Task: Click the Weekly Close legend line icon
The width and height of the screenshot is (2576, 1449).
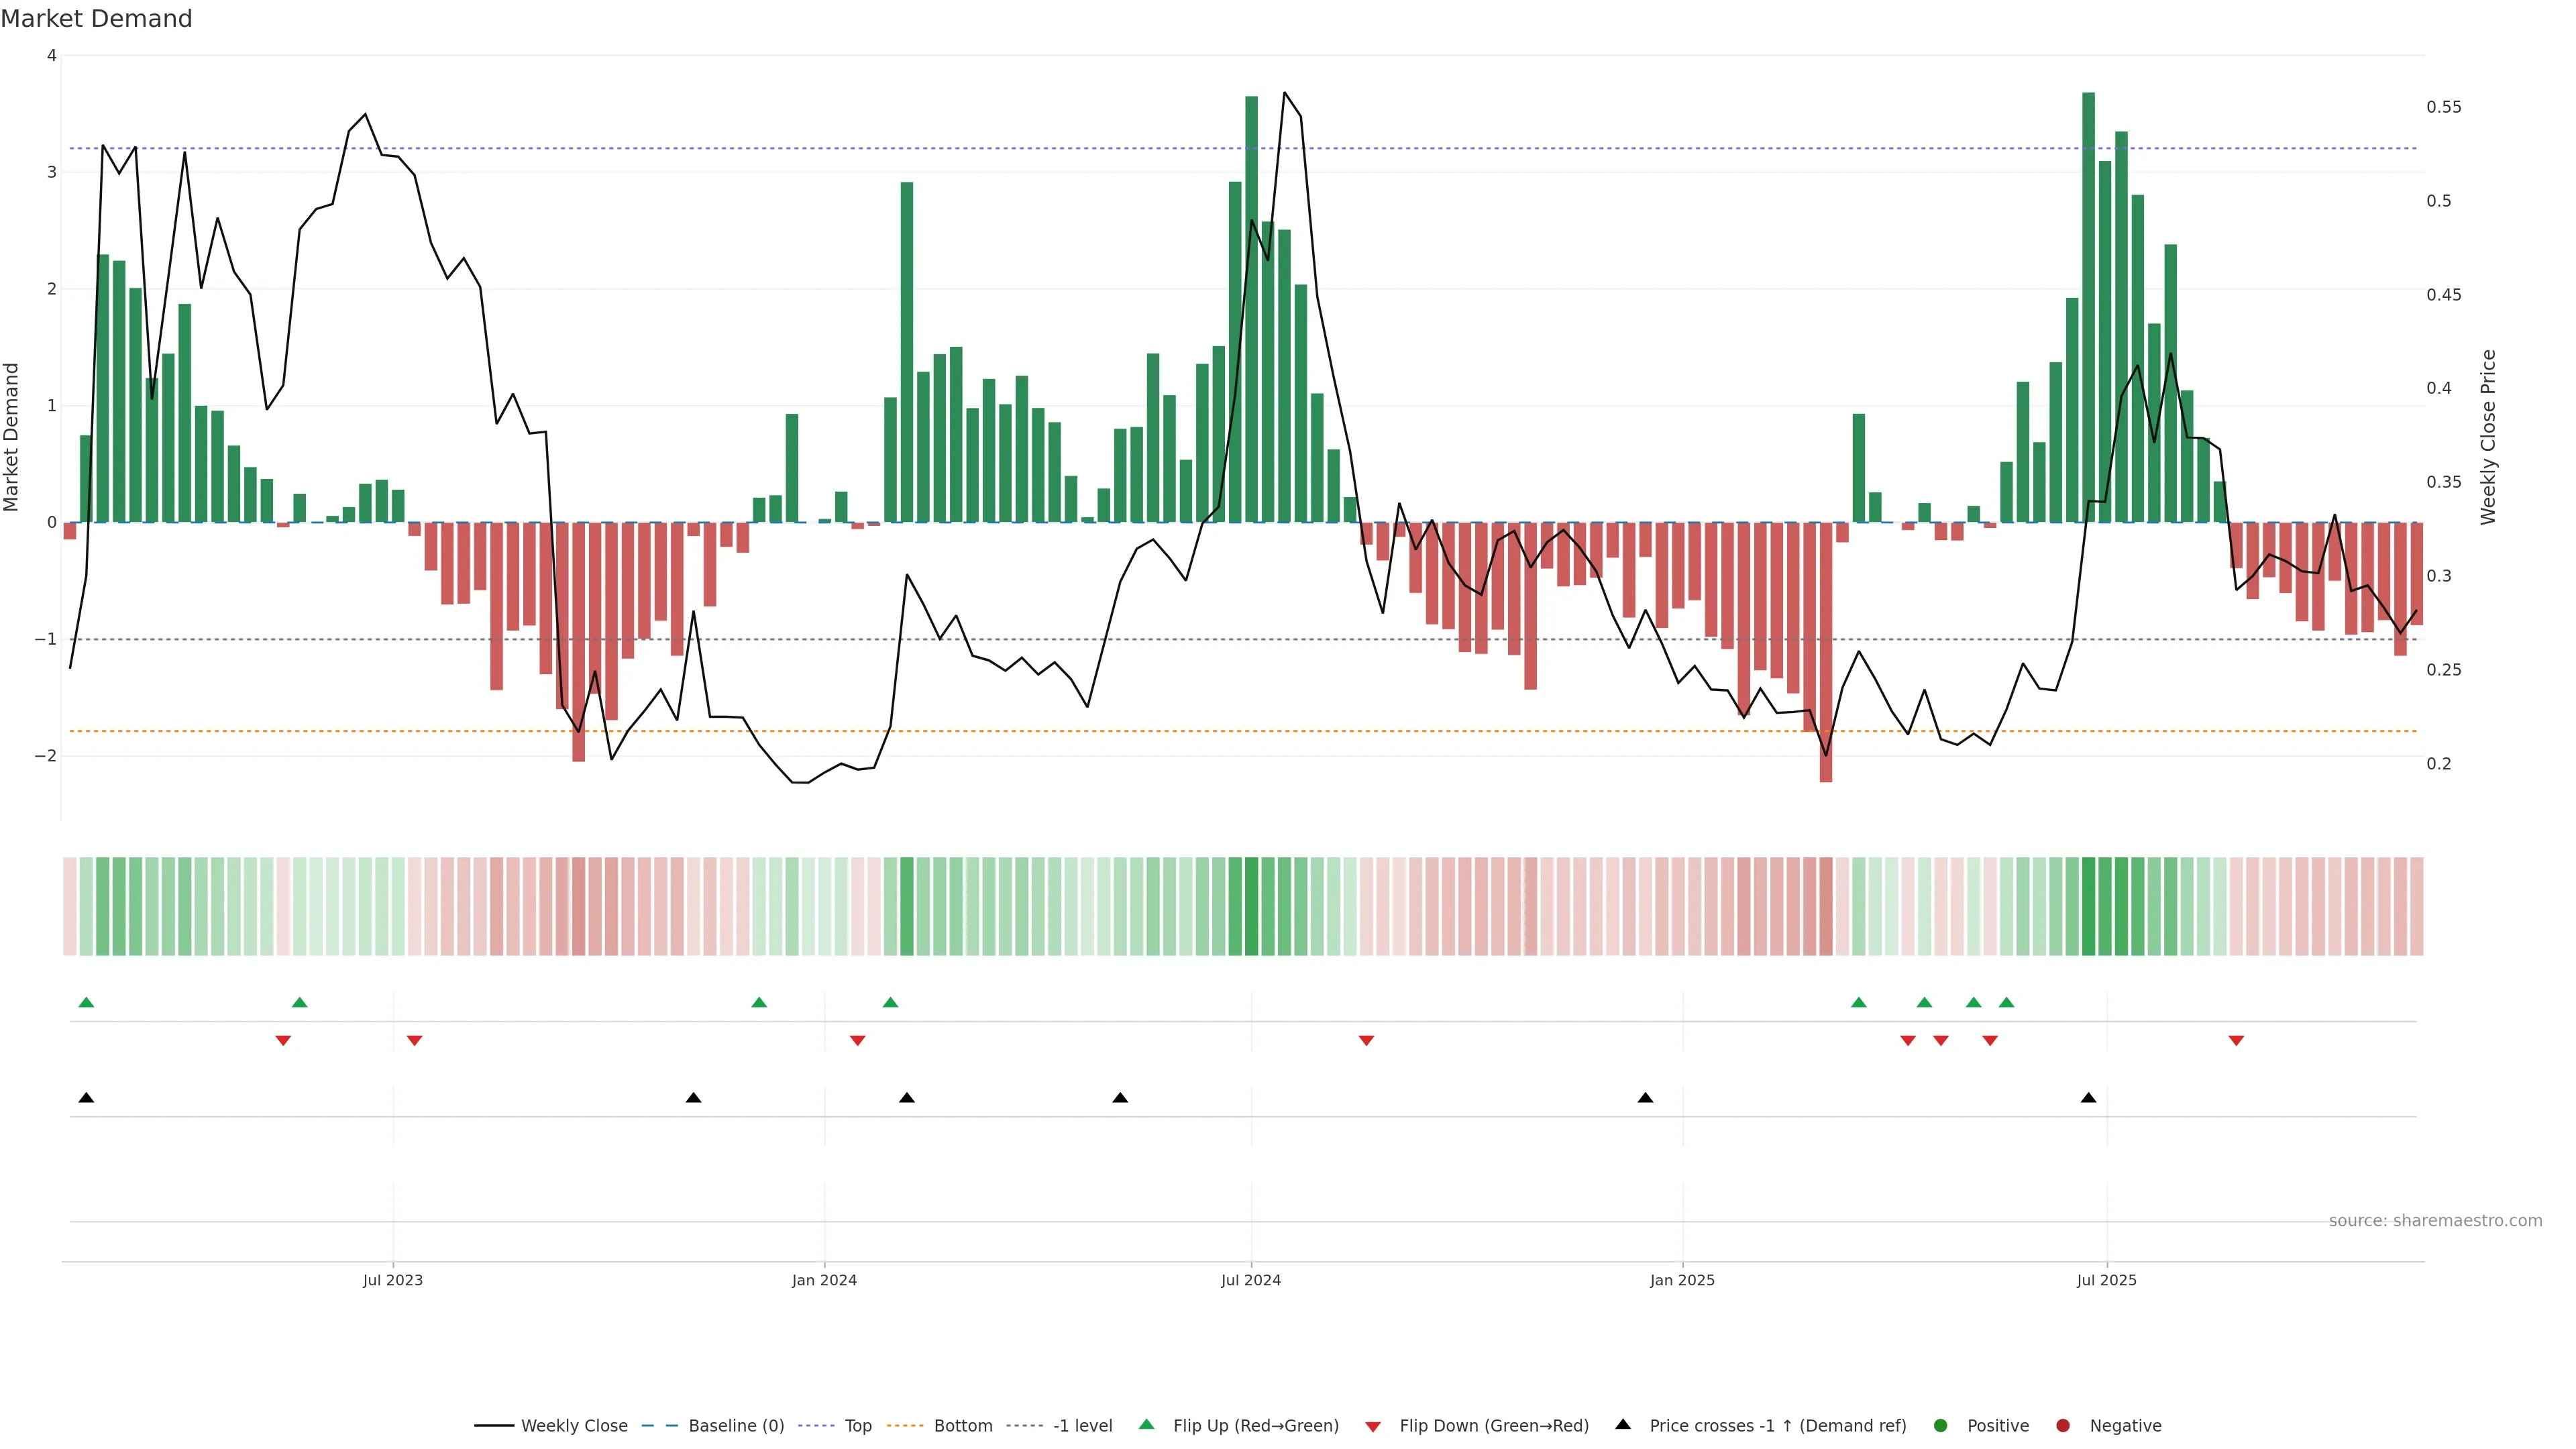Action: [494, 1426]
